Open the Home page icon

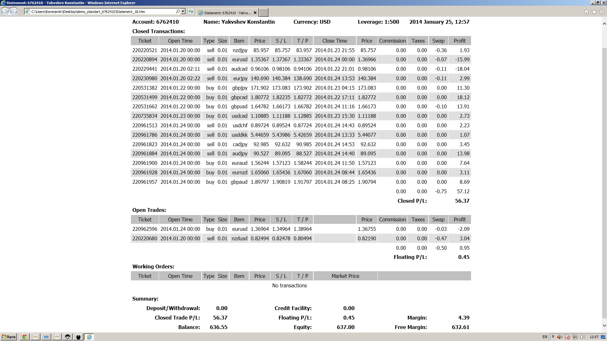[x=586, y=12]
